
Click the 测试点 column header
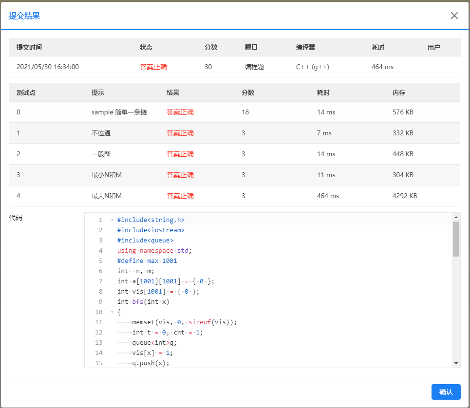point(26,93)
